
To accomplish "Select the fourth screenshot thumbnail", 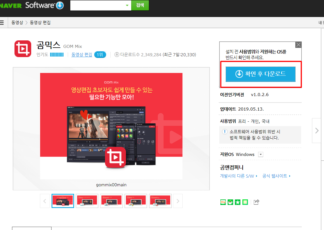I will tap(136, 201).
